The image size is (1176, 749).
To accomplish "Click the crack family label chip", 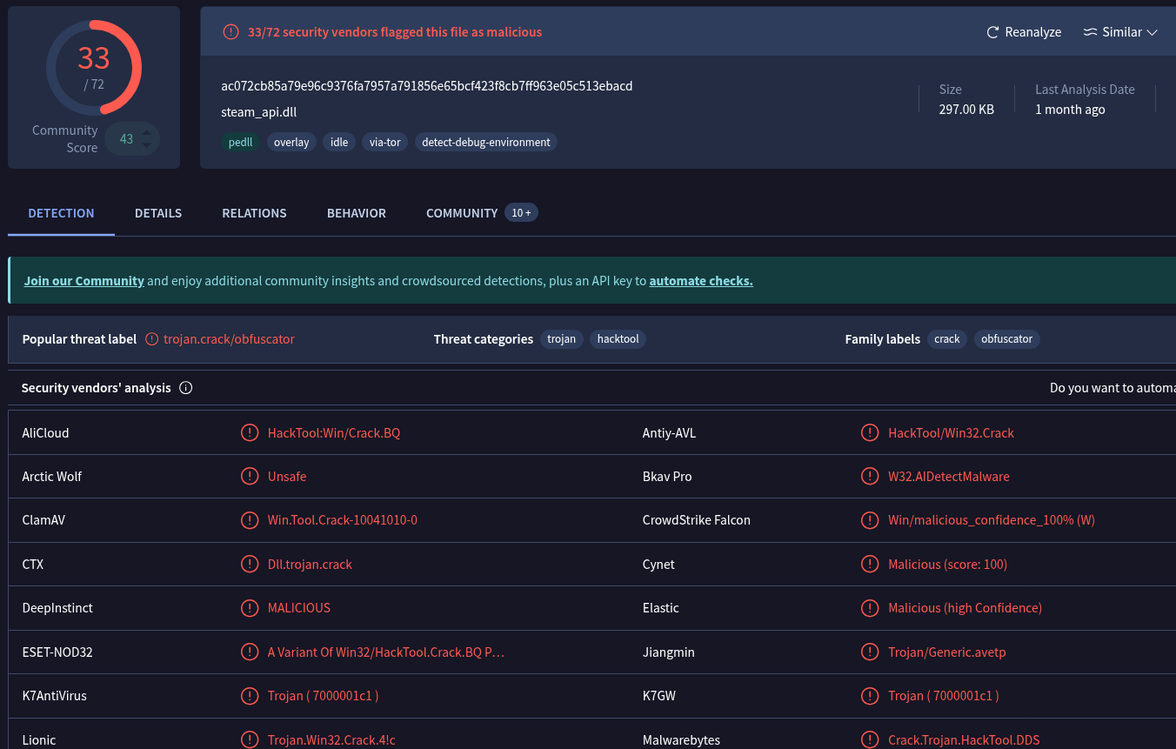I will 947,339.
